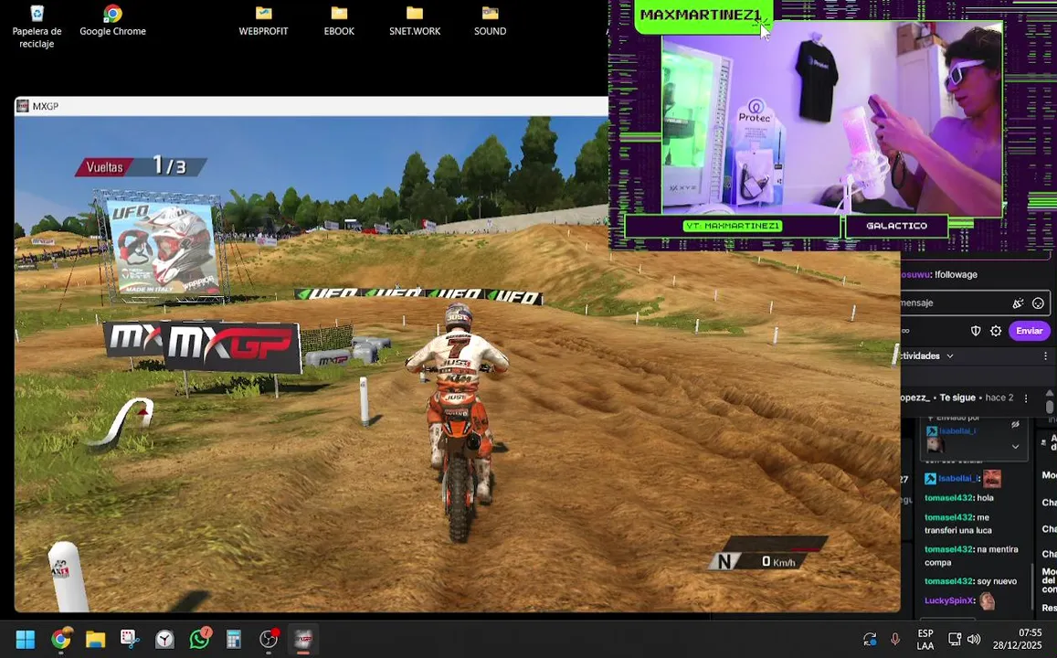
Task: Click LuckySpinX username in chat
Action: pos(949,600)
